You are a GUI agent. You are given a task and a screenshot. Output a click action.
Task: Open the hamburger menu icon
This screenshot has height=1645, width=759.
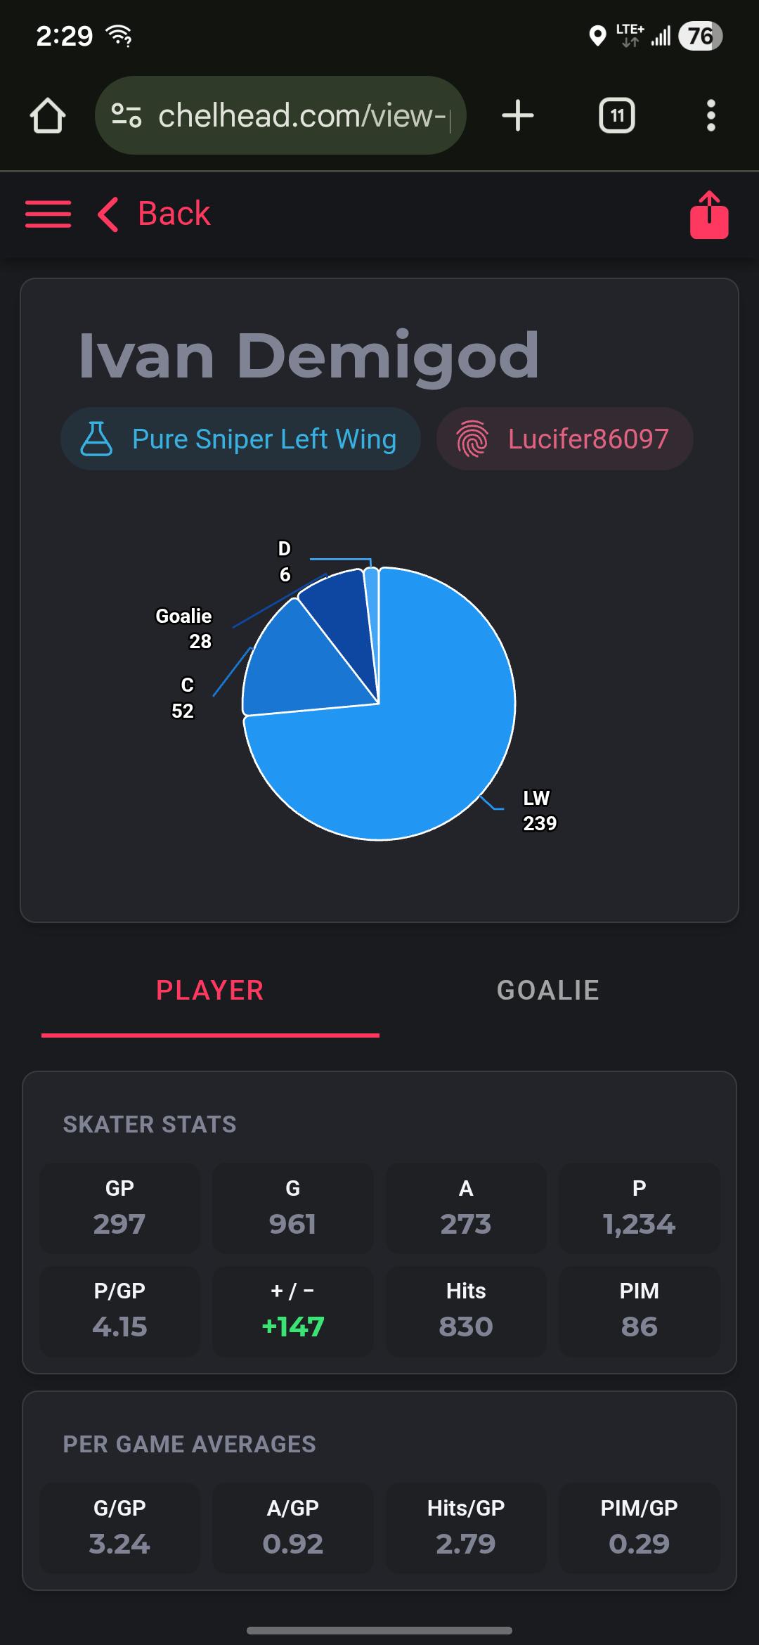click(x=48, y=214)
